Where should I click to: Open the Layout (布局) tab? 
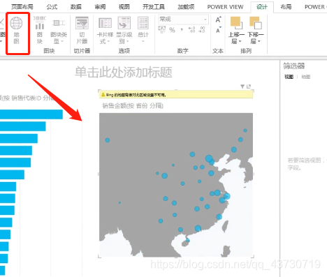pyautogui.click(x=286, y=7)
